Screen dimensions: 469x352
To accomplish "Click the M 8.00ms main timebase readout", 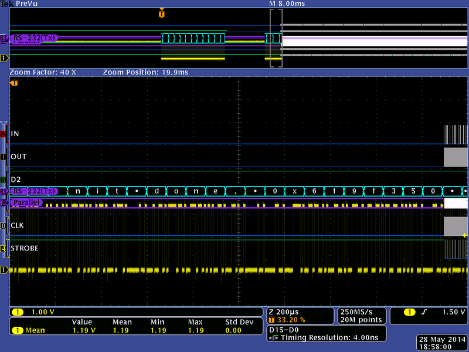I will (287, 4).
